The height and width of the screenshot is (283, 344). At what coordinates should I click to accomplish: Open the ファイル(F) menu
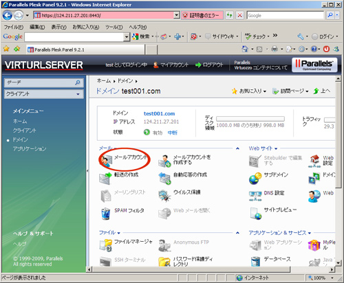14,27
